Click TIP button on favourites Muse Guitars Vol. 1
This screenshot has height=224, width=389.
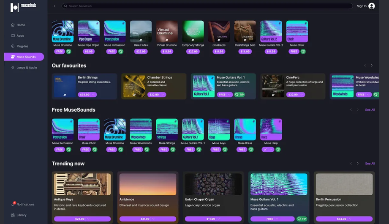click(x=239, y=95)
